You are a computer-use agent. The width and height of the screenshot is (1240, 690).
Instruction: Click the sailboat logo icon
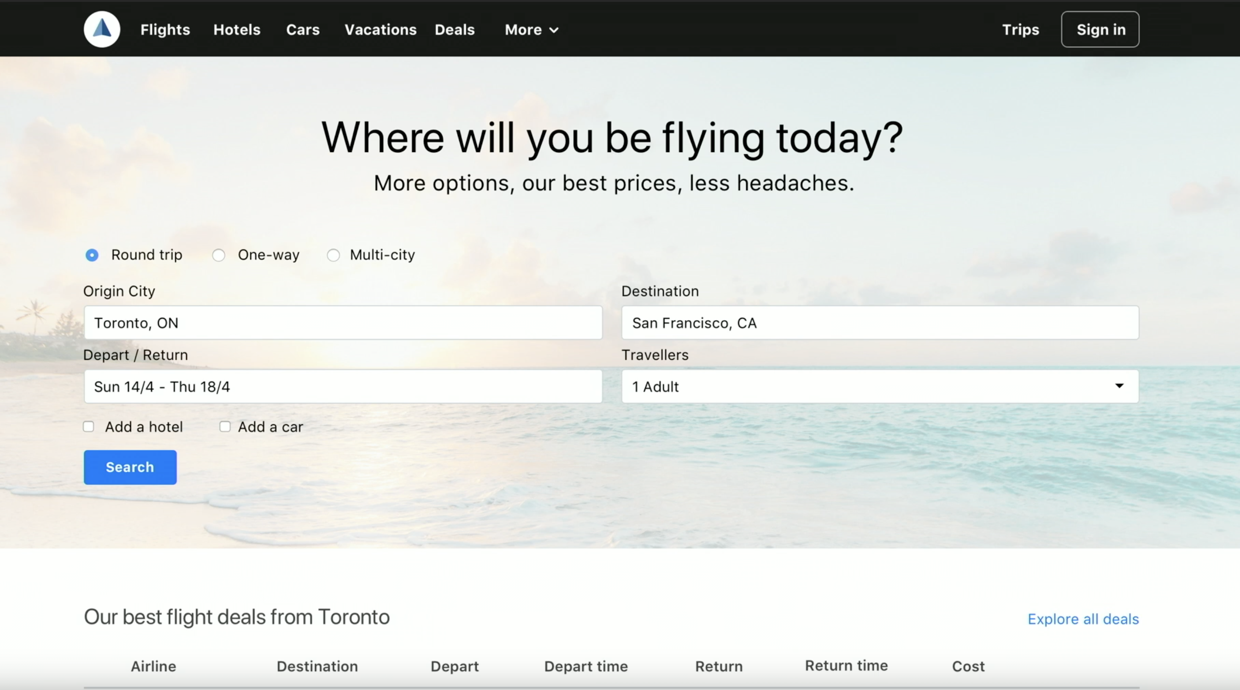(x=102, y=29)
